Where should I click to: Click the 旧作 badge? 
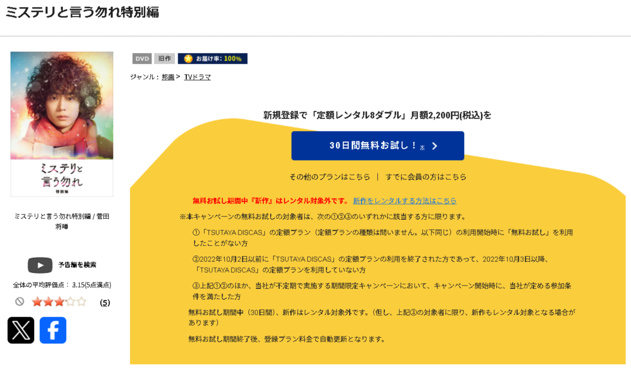coord(164,58)
